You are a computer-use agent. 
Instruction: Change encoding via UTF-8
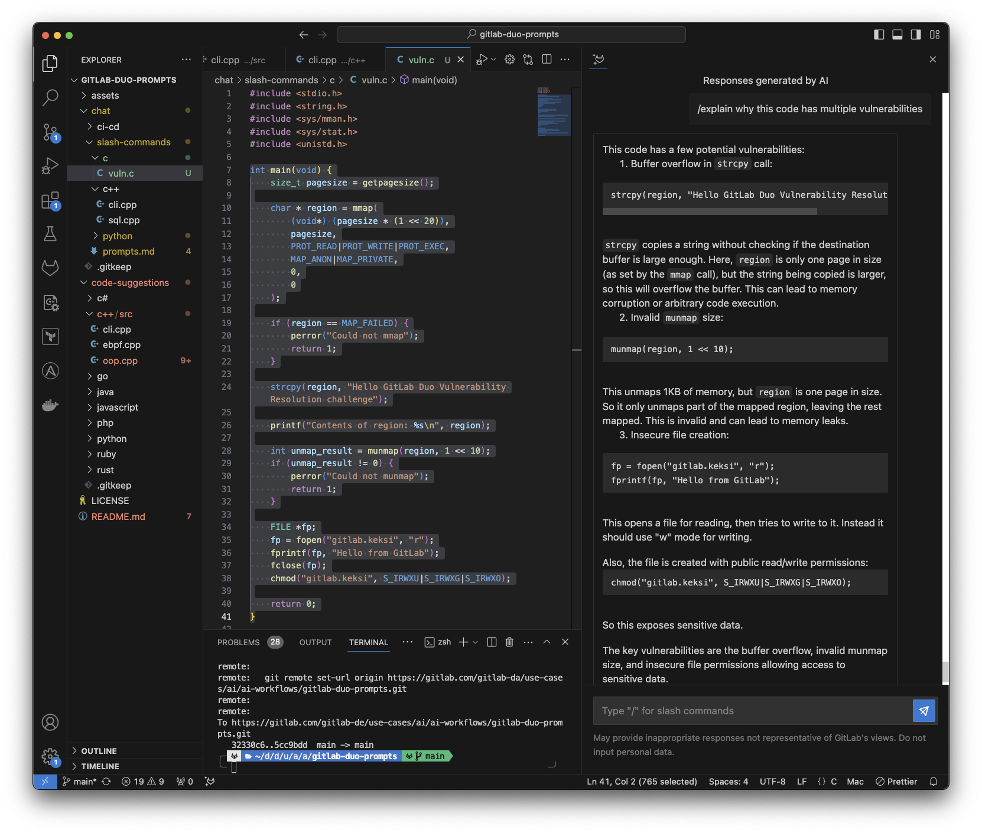point(772,782)
